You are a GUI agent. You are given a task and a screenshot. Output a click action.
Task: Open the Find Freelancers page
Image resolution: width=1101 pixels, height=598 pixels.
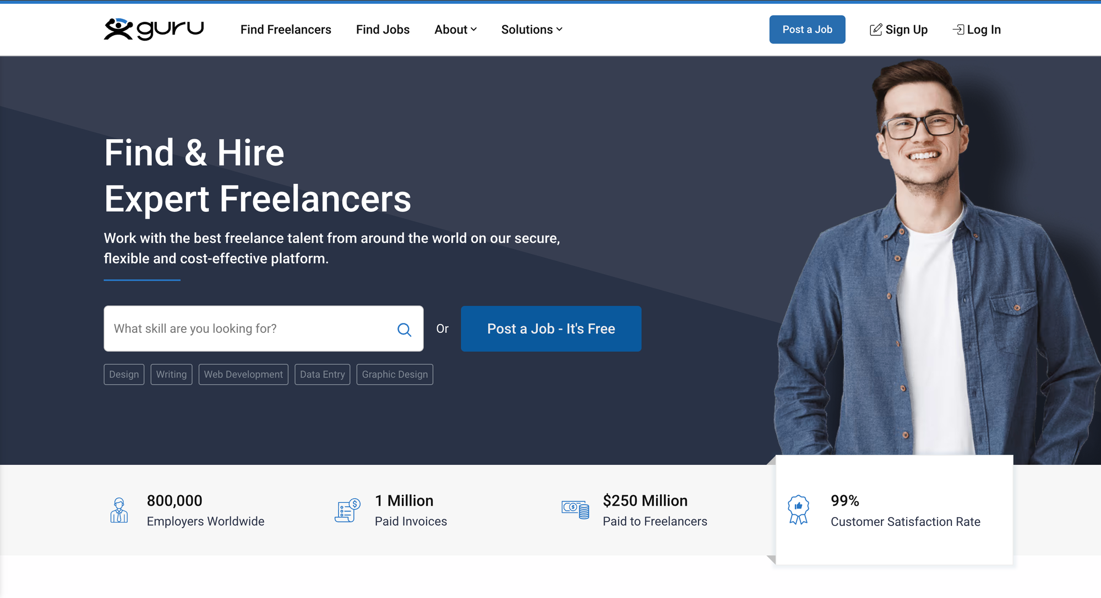(286, 30)
